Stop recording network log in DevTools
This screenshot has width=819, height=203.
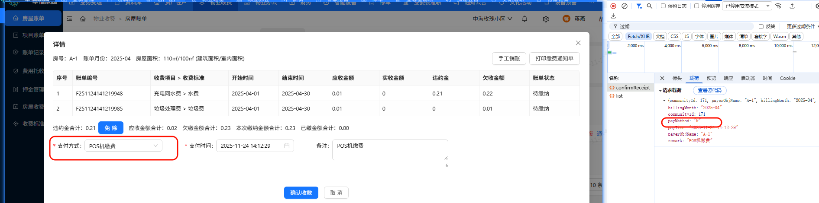(x=613, y=6)
